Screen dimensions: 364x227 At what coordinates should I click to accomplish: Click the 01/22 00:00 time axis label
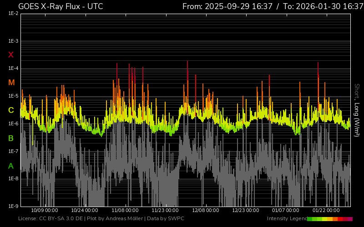[326, 211]
